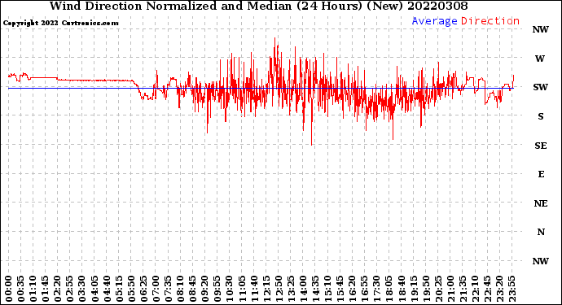Click the 16:20 time label
The image size is (562, 305).
click(x=353, y=289)
